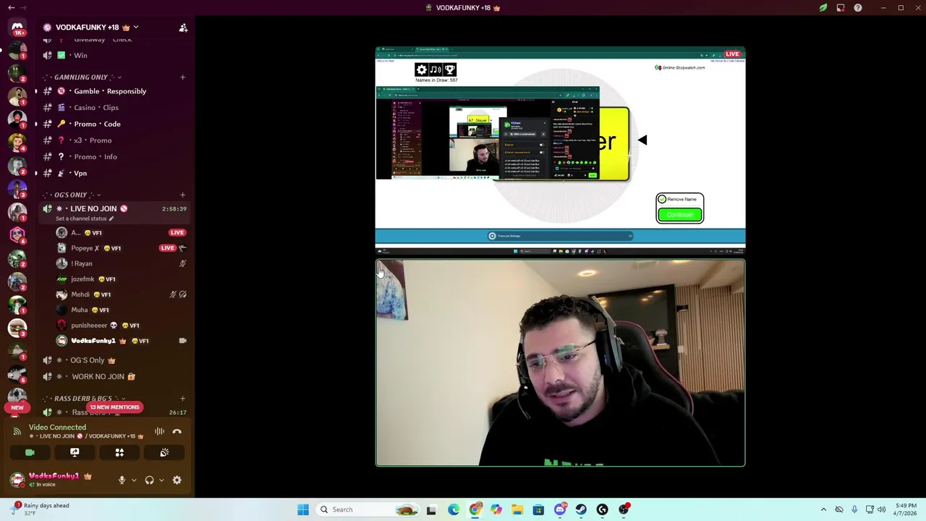Show hidden system tray icons
Screen dimensions: 926x521
click(x=823, y=509)
